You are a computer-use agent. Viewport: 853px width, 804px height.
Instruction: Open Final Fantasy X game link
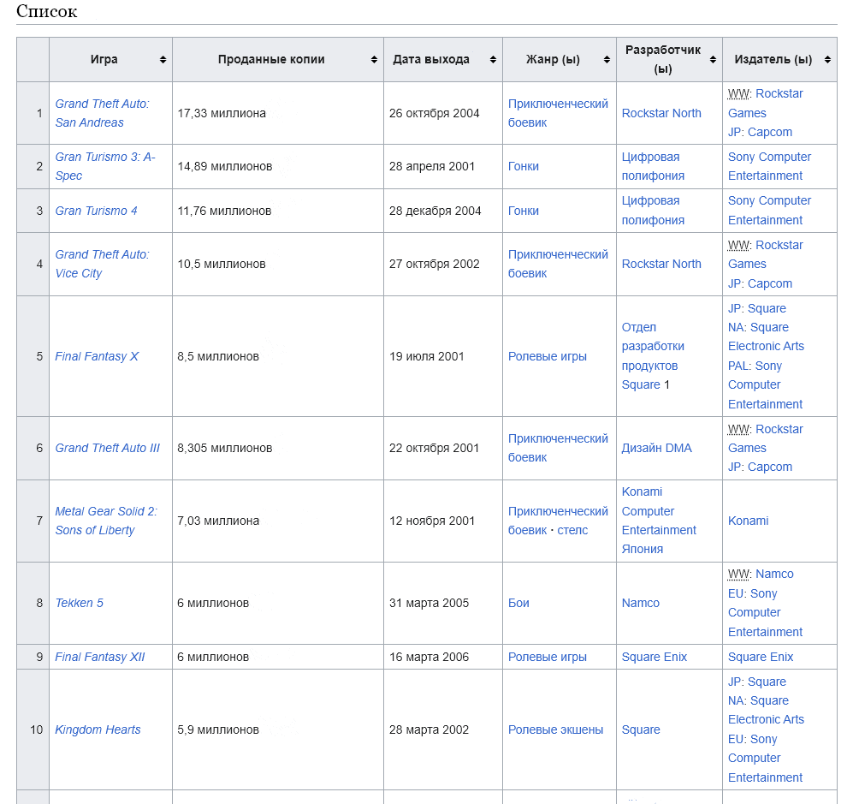[x=97, y=356]
